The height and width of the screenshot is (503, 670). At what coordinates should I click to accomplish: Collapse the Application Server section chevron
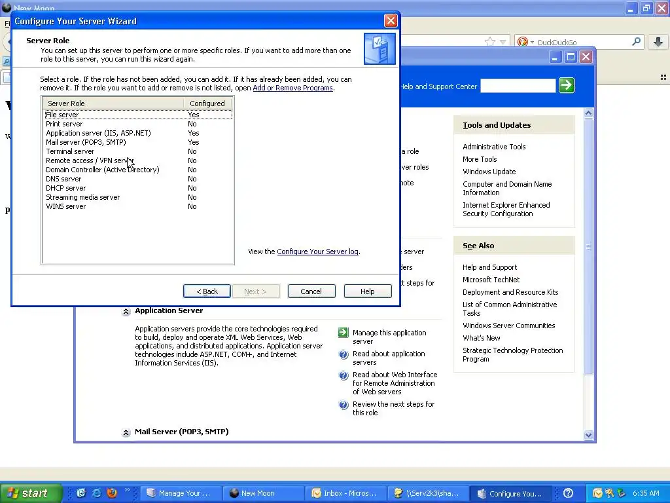(126, 311)
